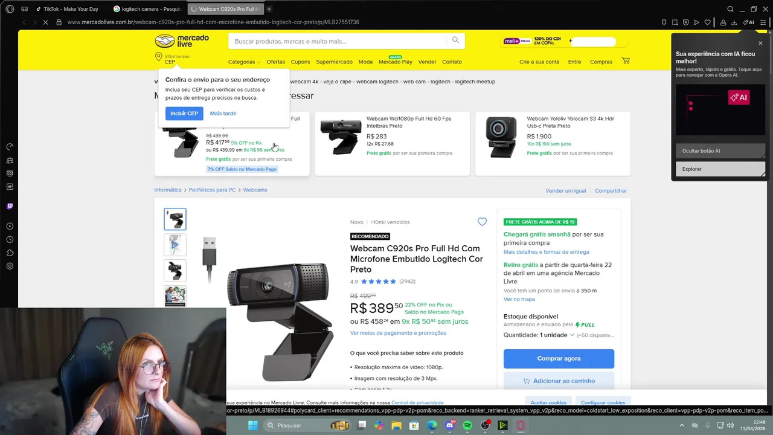Click the Aceitar cookies button
The image size is (773, 435).
tap(548, 402)
